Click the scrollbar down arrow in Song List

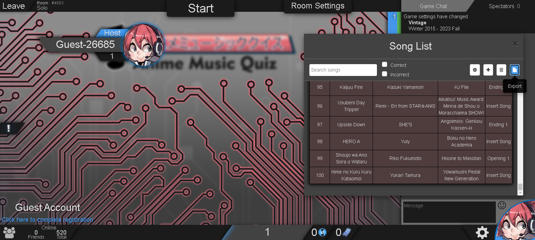coord(520,193)
